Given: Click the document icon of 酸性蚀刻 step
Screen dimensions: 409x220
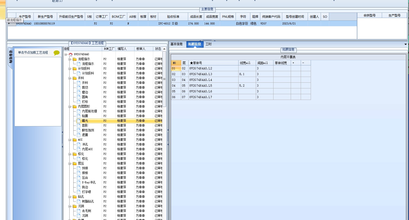Looking at the screenshot, I should [x=79, y=130].
